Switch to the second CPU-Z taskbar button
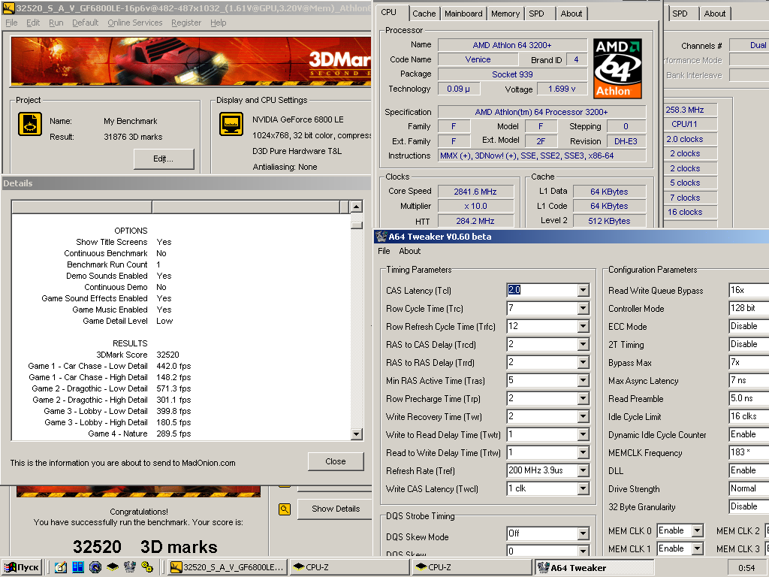Viewport: 769px width, 577px height. [x=472, y=567]
